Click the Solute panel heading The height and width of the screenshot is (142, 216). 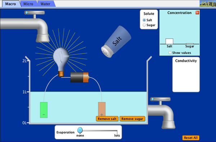(x=149, y=14)
